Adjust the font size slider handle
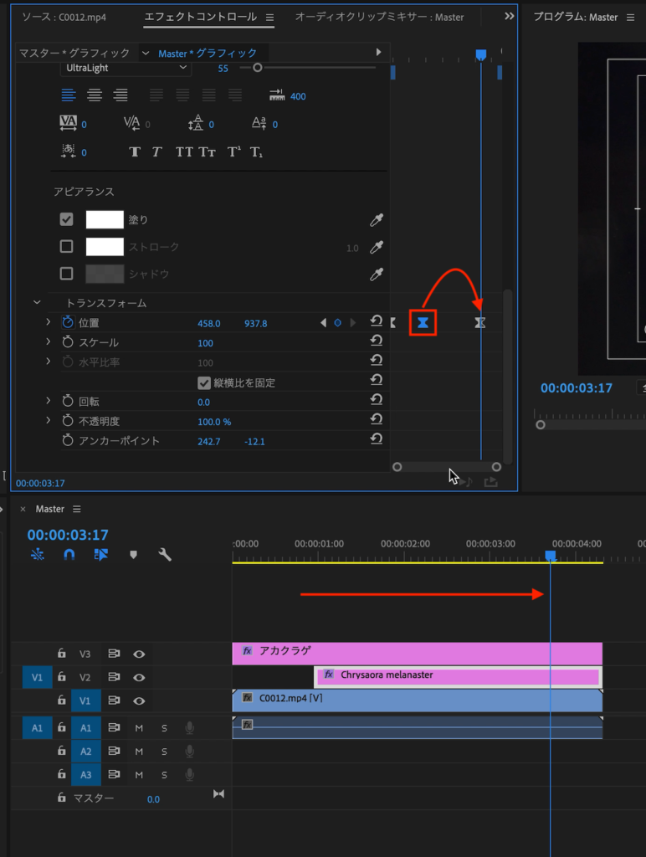The width and height of the screenshot is (646, 857). tap(258, 68)
